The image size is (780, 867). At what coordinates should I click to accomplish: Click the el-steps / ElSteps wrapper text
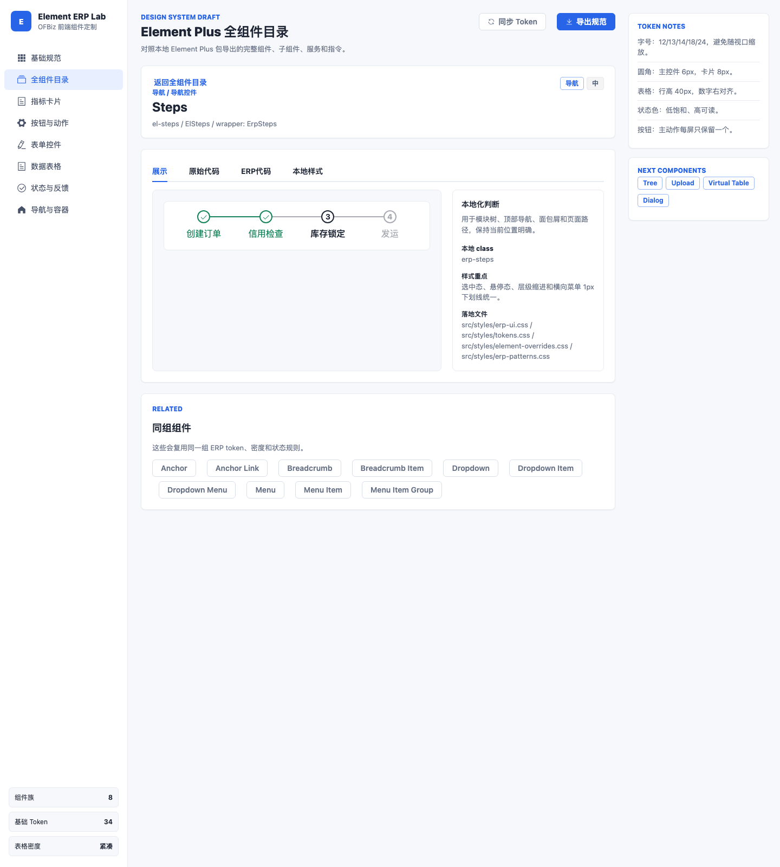pos(214,124)
